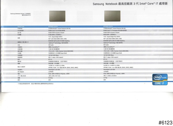This screenshot has height=126, width=173.
Task: Click 'Kensington Lock Slot' in the i5-3210M column
Action: [x=54, y=70]
